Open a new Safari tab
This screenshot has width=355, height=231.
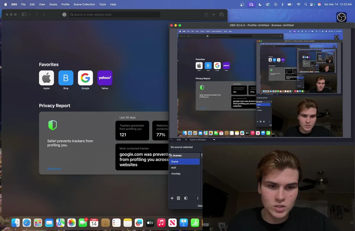click(214, 14)
